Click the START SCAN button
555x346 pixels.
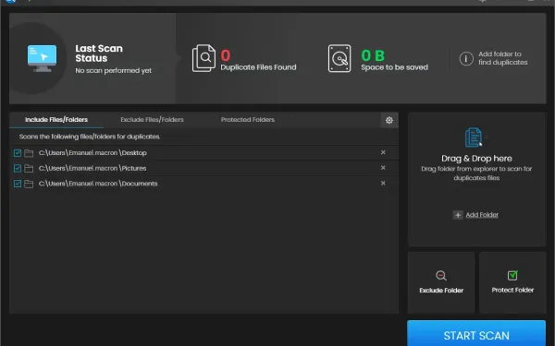[476, 333]
